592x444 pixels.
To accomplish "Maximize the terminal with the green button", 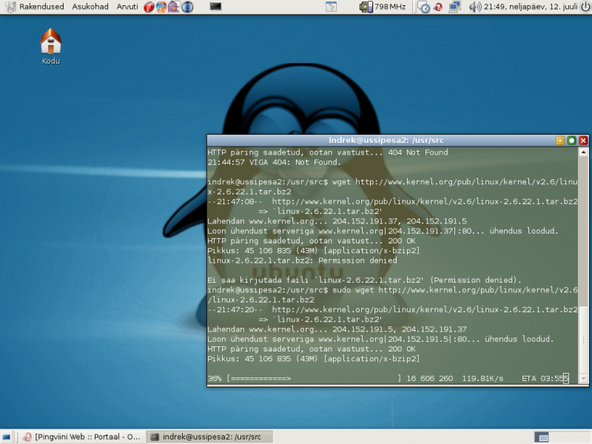I will (571, 141).
